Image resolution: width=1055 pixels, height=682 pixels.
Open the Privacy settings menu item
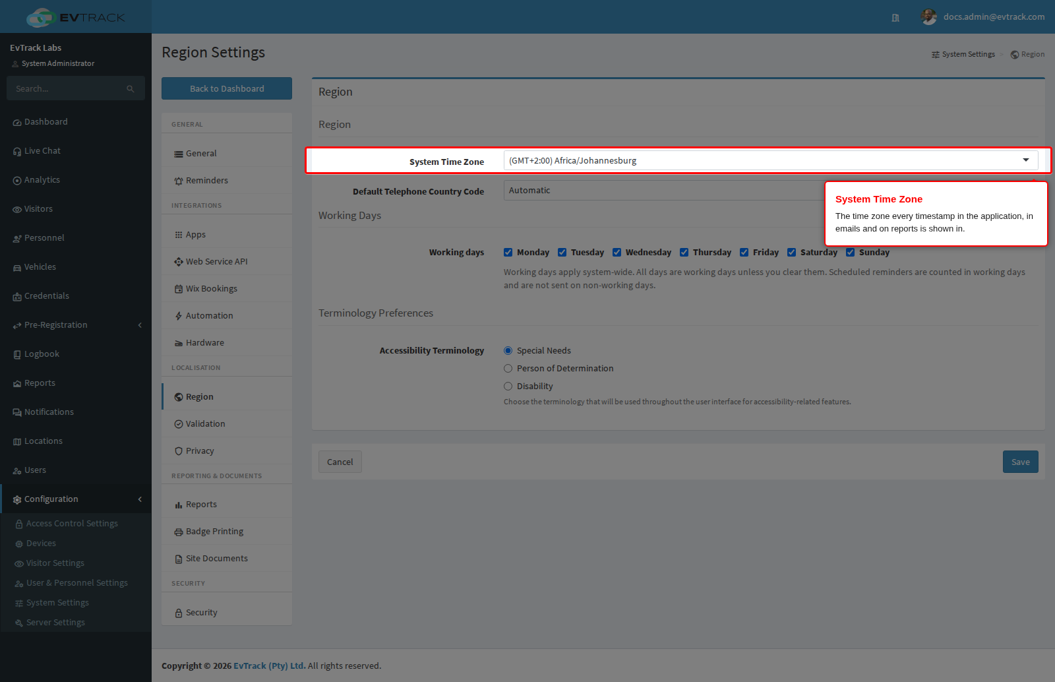(x=227, y=451)
